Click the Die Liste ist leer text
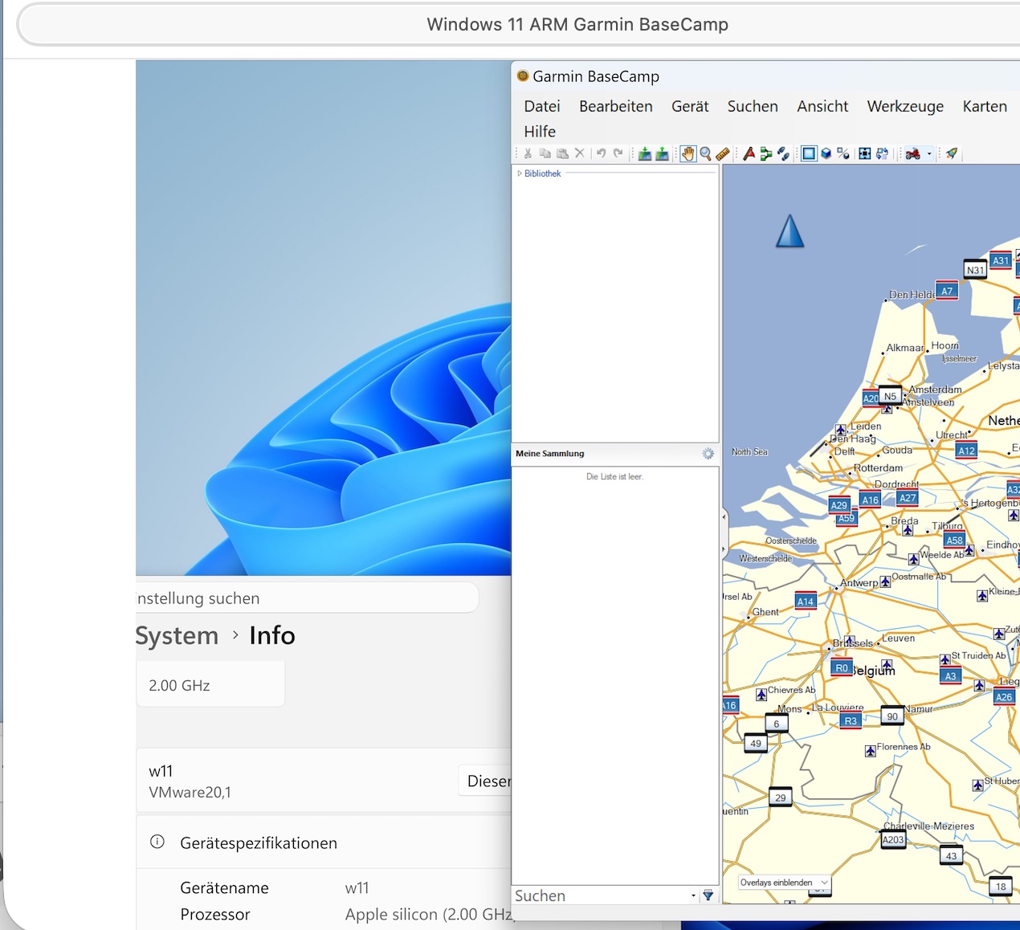Image resolution: width=1020 pixels, height=930 pixels. [x=614, y=476]
